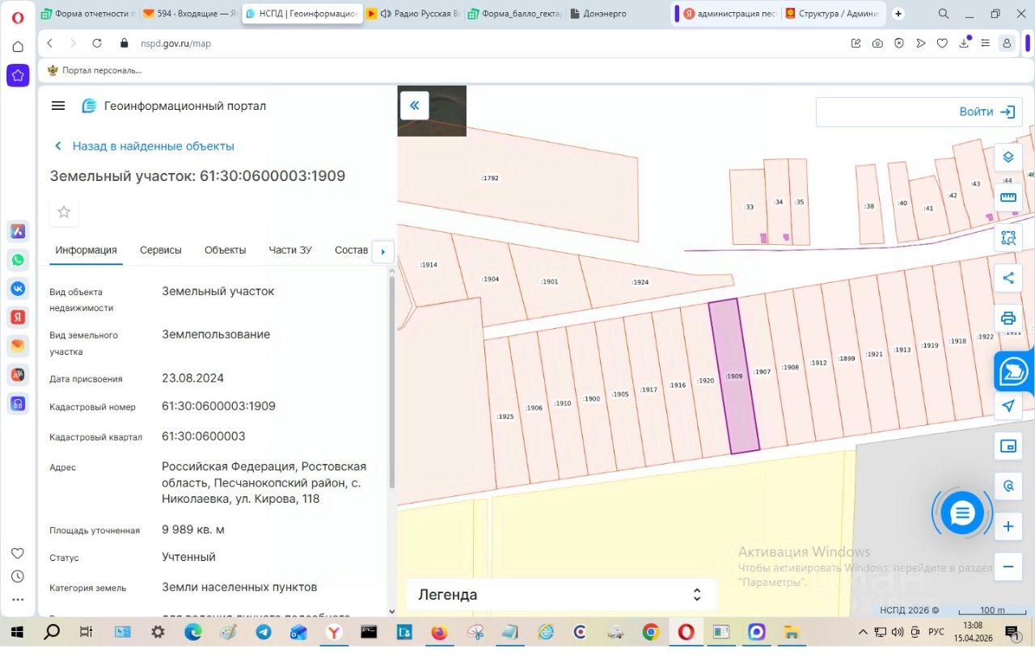Image resolution: width=1035 pixels, height=670 pixels.
Task: Add parcel to favorites with star
Action: (x=64, y=213)
